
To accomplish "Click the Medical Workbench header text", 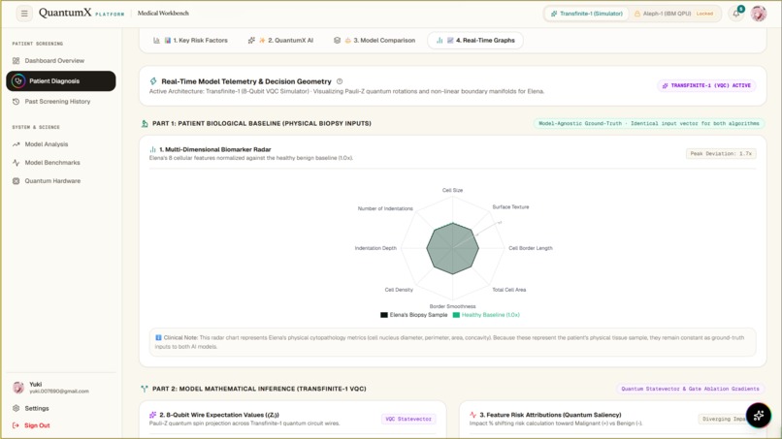I will [x=163, y=14].
